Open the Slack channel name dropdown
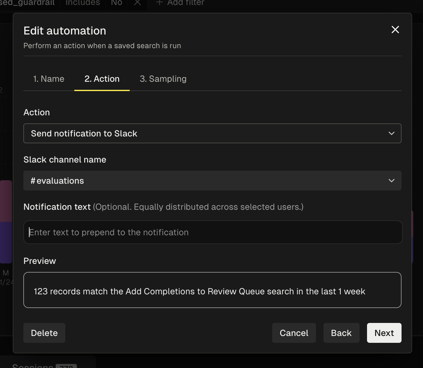 click(x=212, y=181)
